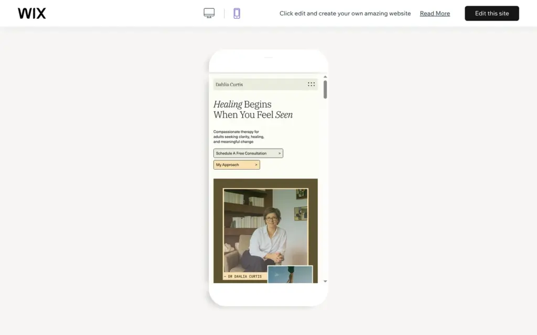Open the three-by-two dots site menu
This screenshot has height=335, width=537.
tap(311, 84)
